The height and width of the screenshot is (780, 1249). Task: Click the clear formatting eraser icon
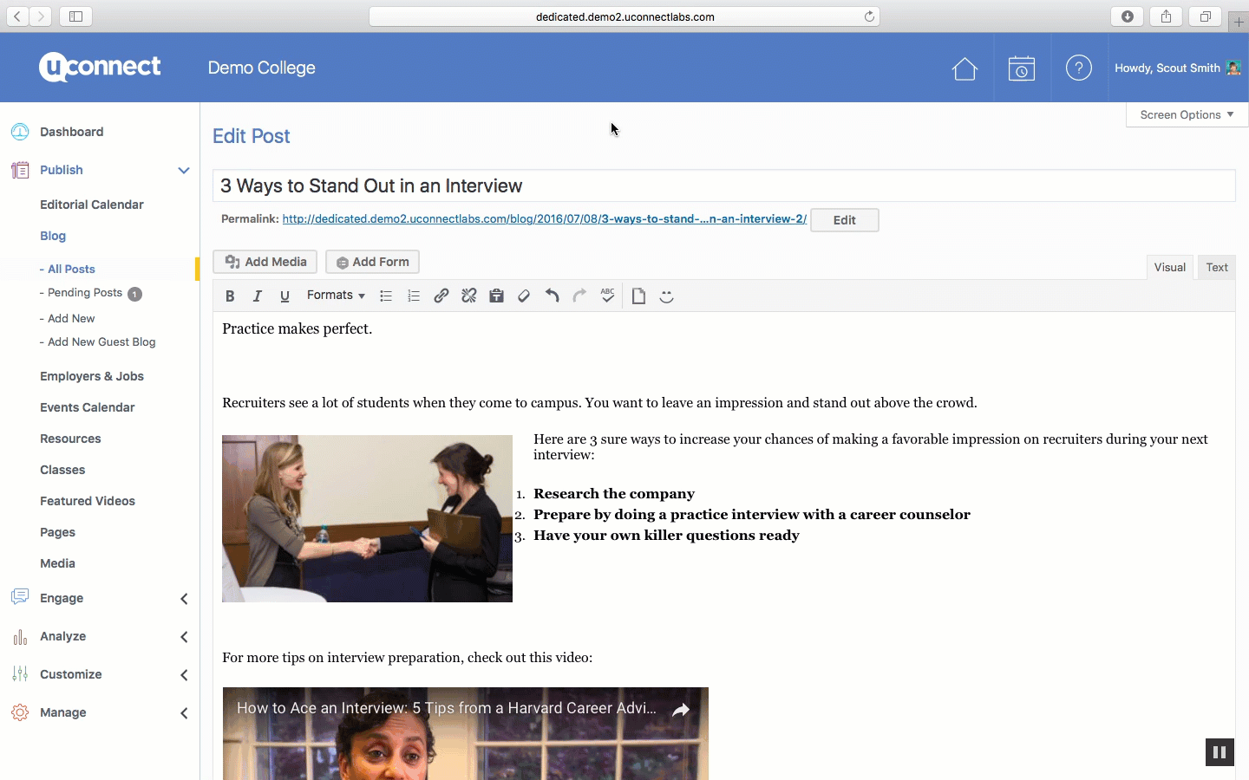524,296
